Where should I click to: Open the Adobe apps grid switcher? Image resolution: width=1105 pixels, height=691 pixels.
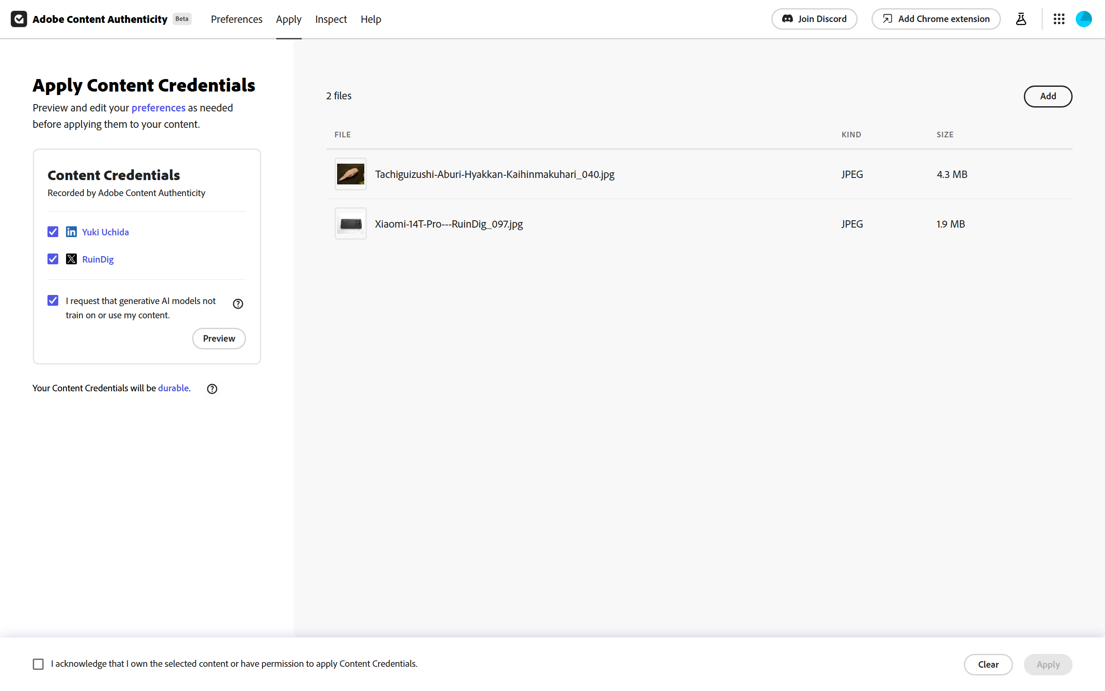coord(1059,19)
